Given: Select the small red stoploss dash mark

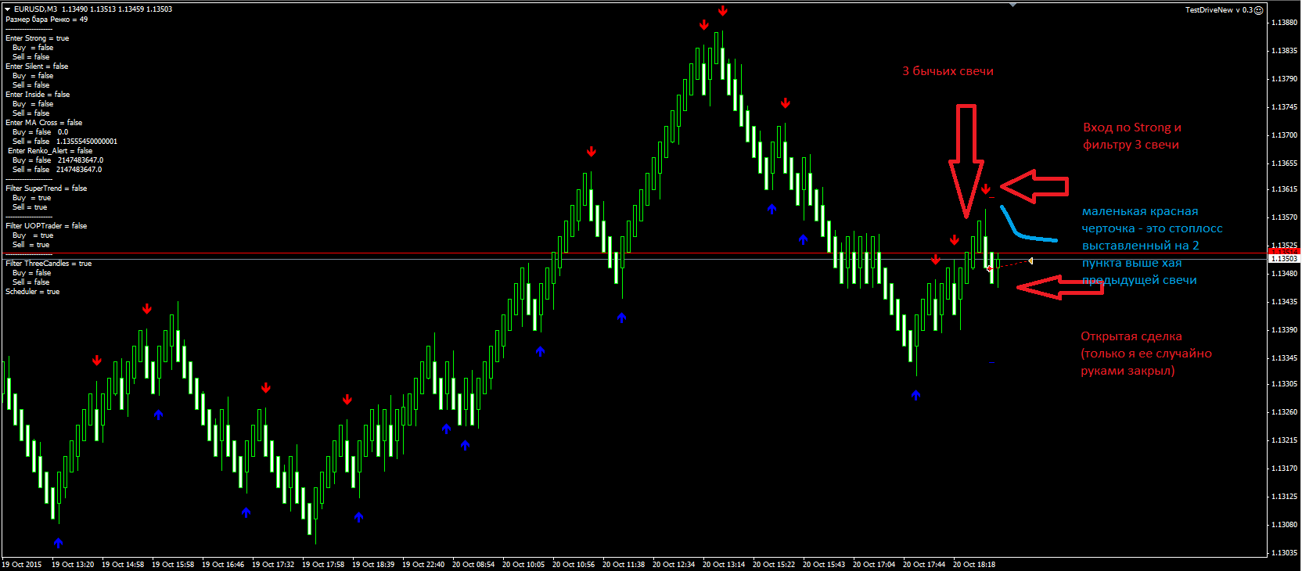Looking at the screenshot, I should tap(992, 198).
